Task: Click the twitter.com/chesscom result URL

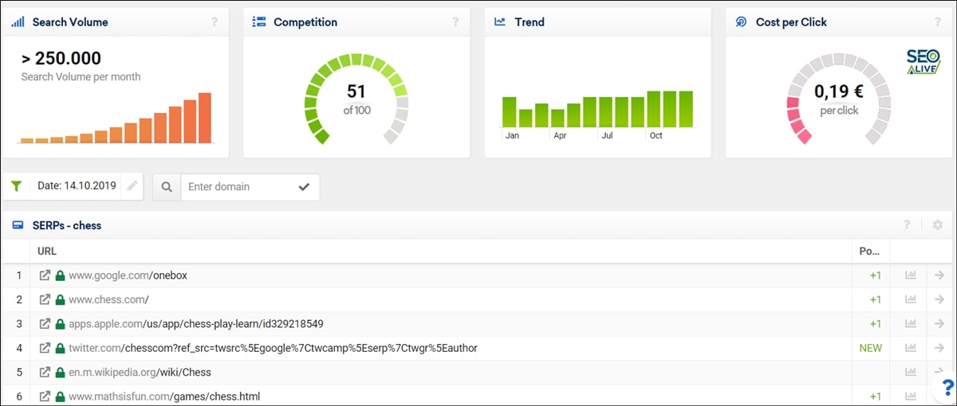Action: tap(273, 348)
